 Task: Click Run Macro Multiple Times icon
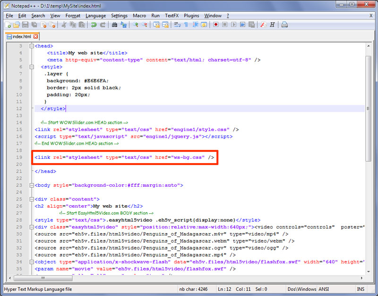tap(242, 25)
